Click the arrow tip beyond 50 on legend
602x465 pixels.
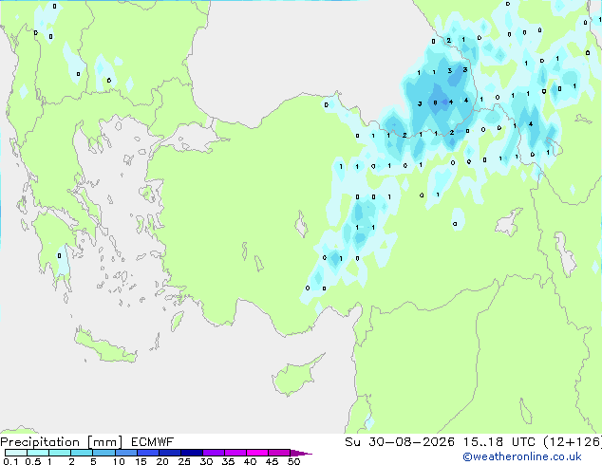point(301,453)
